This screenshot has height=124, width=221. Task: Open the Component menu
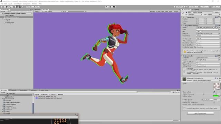[27, 4]
